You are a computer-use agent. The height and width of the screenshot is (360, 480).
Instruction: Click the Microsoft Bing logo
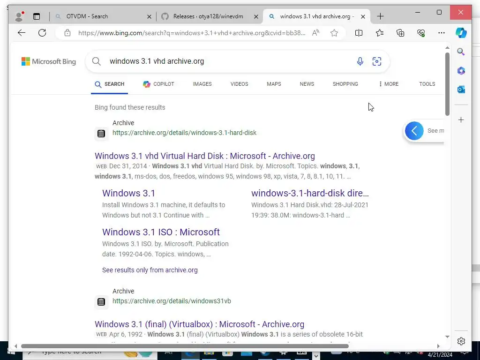[49, 61]
